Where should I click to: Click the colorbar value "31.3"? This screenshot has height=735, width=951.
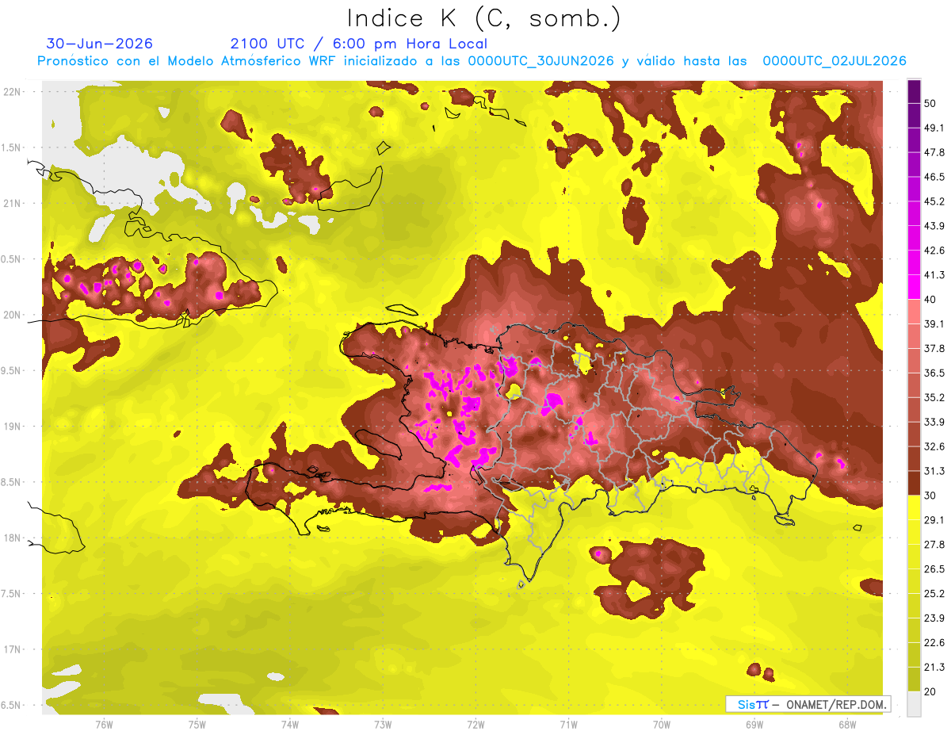934,471
